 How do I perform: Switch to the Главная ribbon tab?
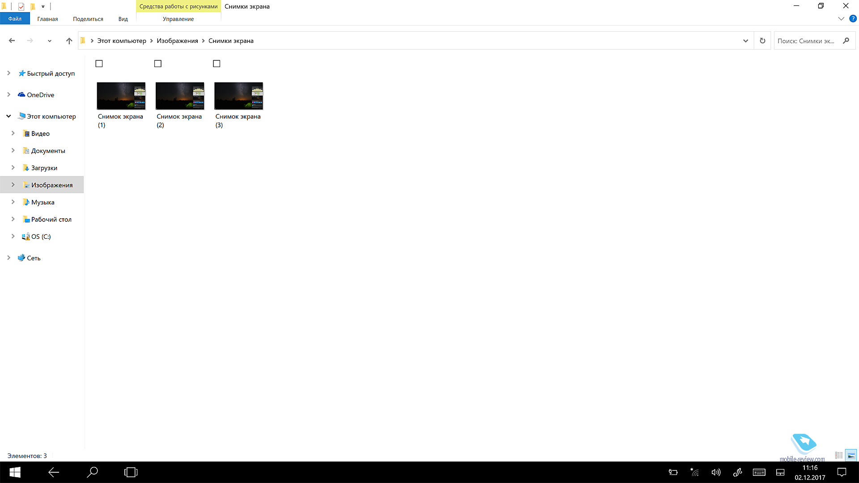point(47,19)
